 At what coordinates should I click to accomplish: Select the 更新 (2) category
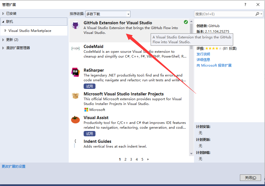[x=12, y=40]
